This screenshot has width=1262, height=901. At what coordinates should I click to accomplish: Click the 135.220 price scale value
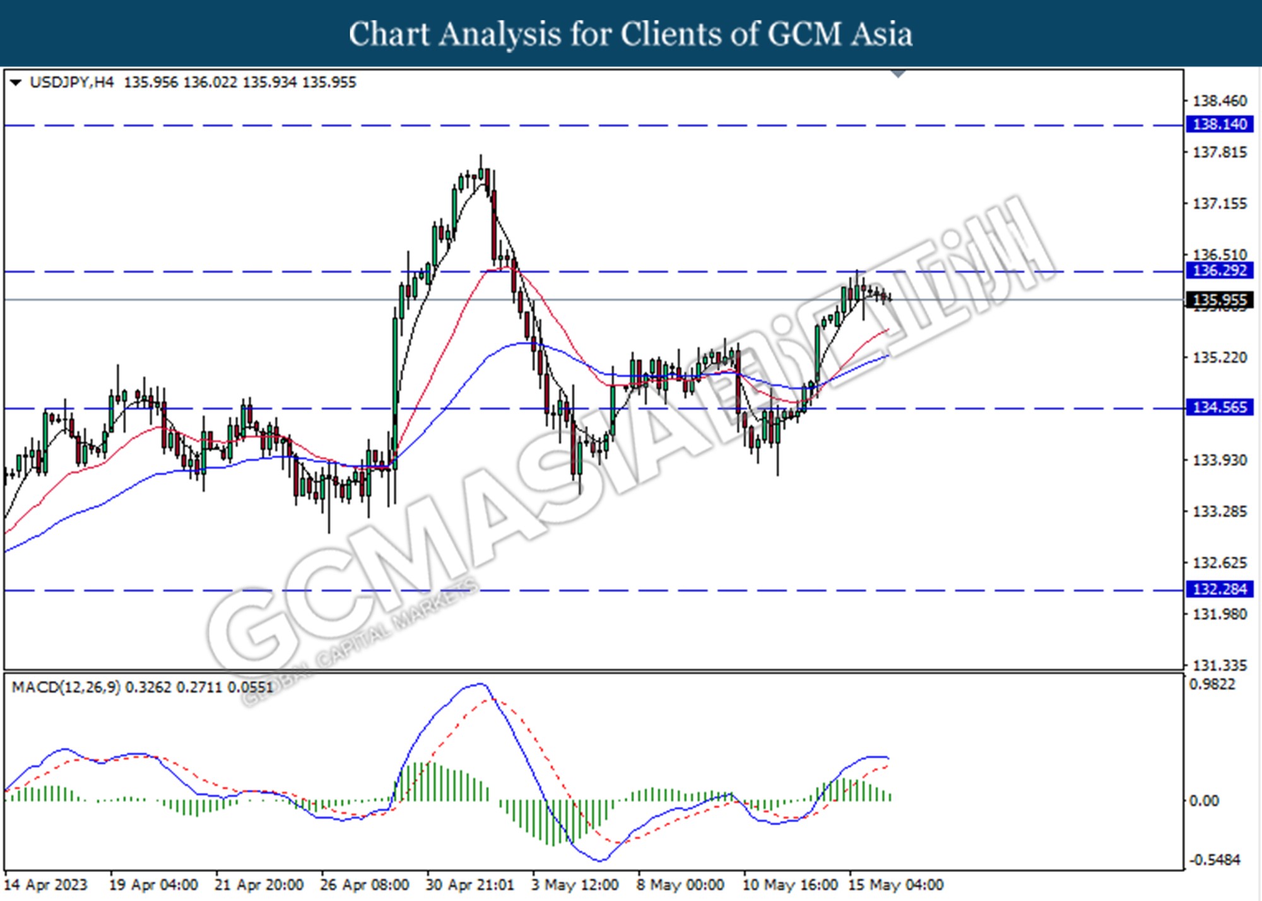tap(1220, 358)
